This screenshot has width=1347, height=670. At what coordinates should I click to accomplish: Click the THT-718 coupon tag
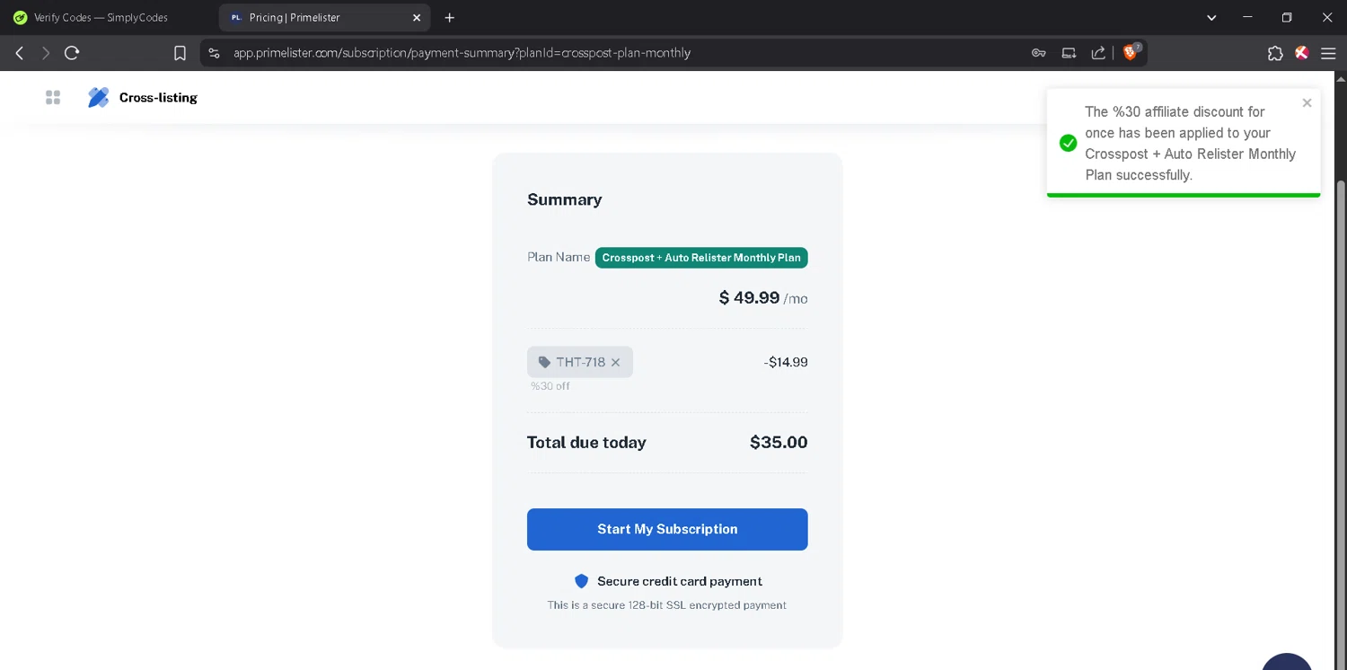(x=580, y=362)
